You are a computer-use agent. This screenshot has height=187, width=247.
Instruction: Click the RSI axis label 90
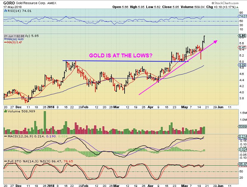[241, 13]
